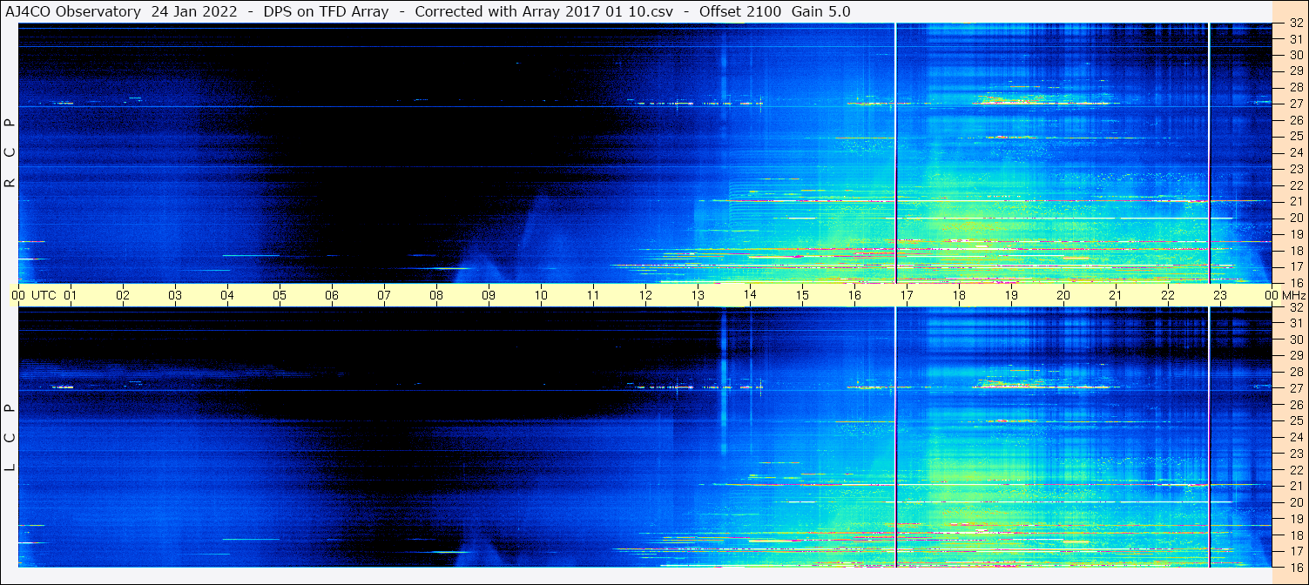Click the UTC label on time axis
The height and width of the screenshot is (585, 1309).
coord(44,295)
